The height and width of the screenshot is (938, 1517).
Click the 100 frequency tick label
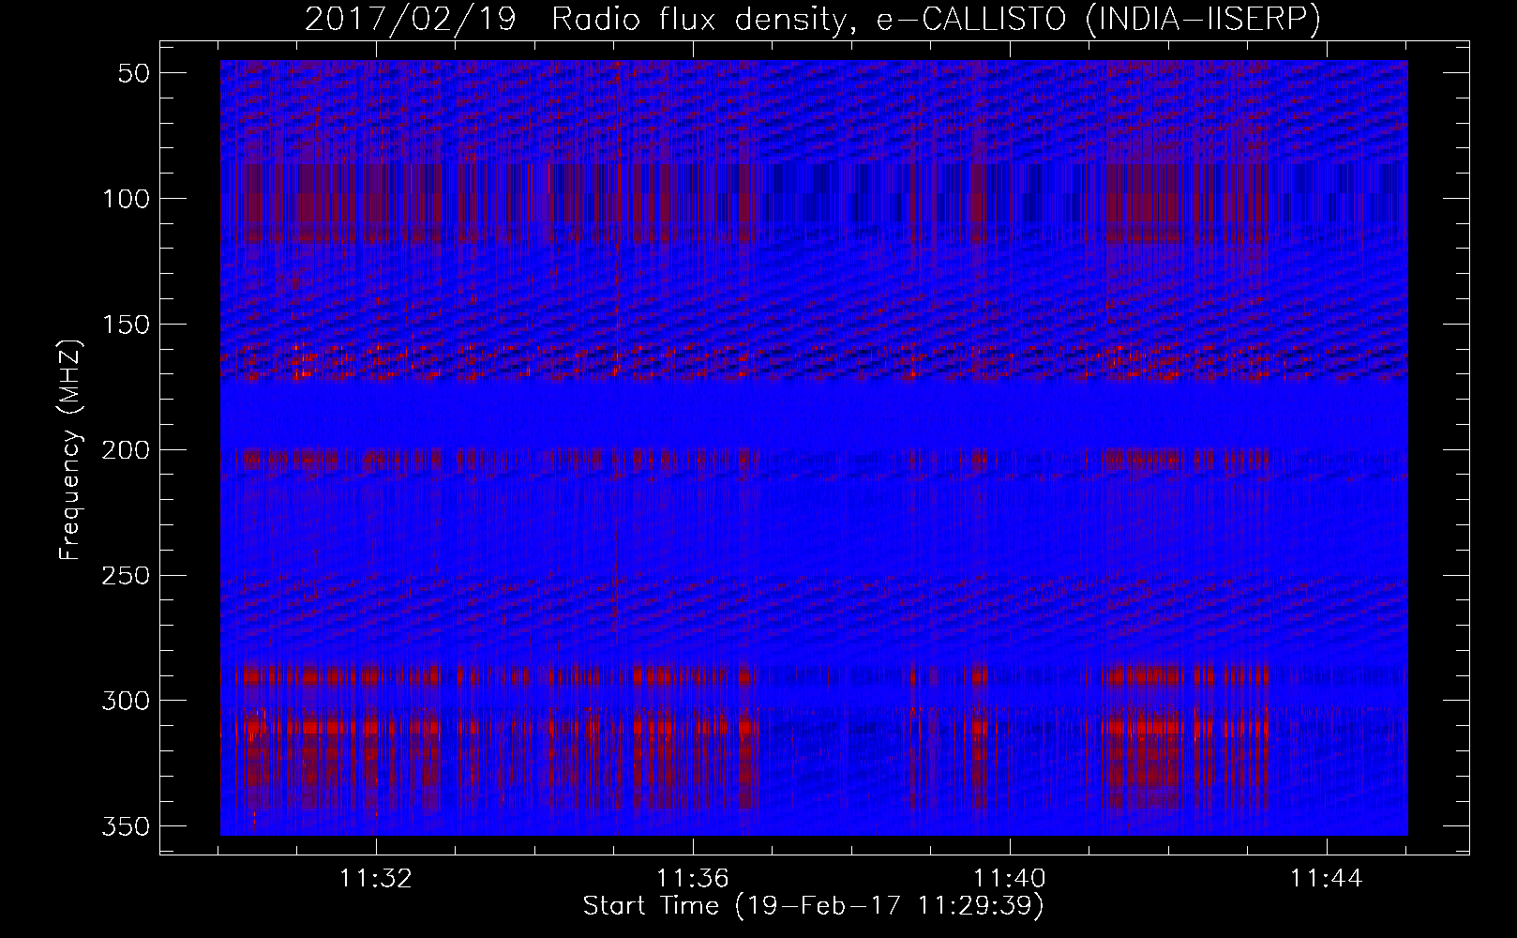point(127,199)
